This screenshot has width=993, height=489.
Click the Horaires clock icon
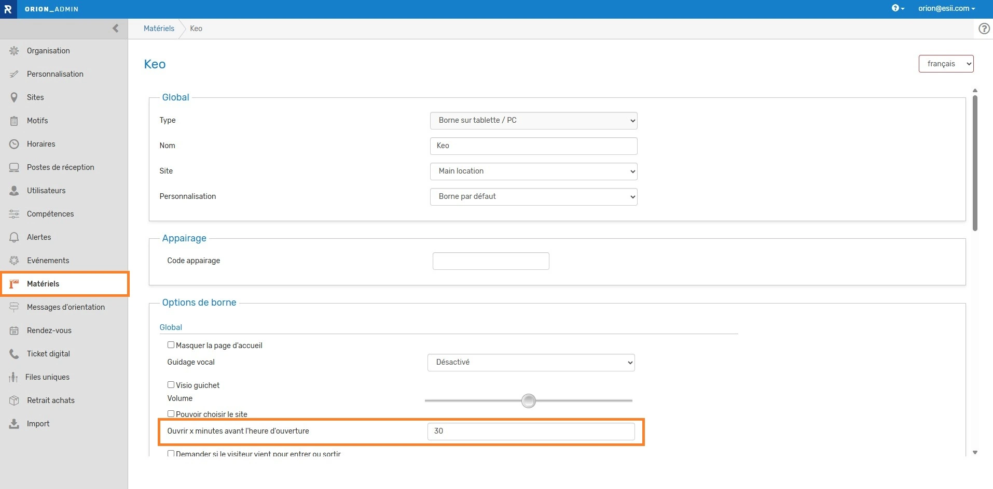pos(14,144)
